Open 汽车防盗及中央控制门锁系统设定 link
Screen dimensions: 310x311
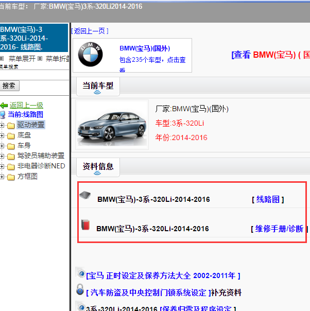pos(148,293)
